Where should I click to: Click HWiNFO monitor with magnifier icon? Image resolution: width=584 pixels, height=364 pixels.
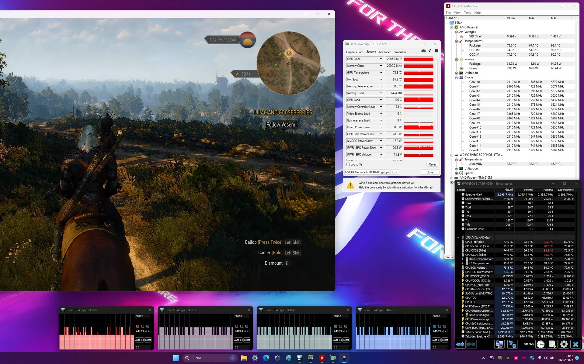499,344
